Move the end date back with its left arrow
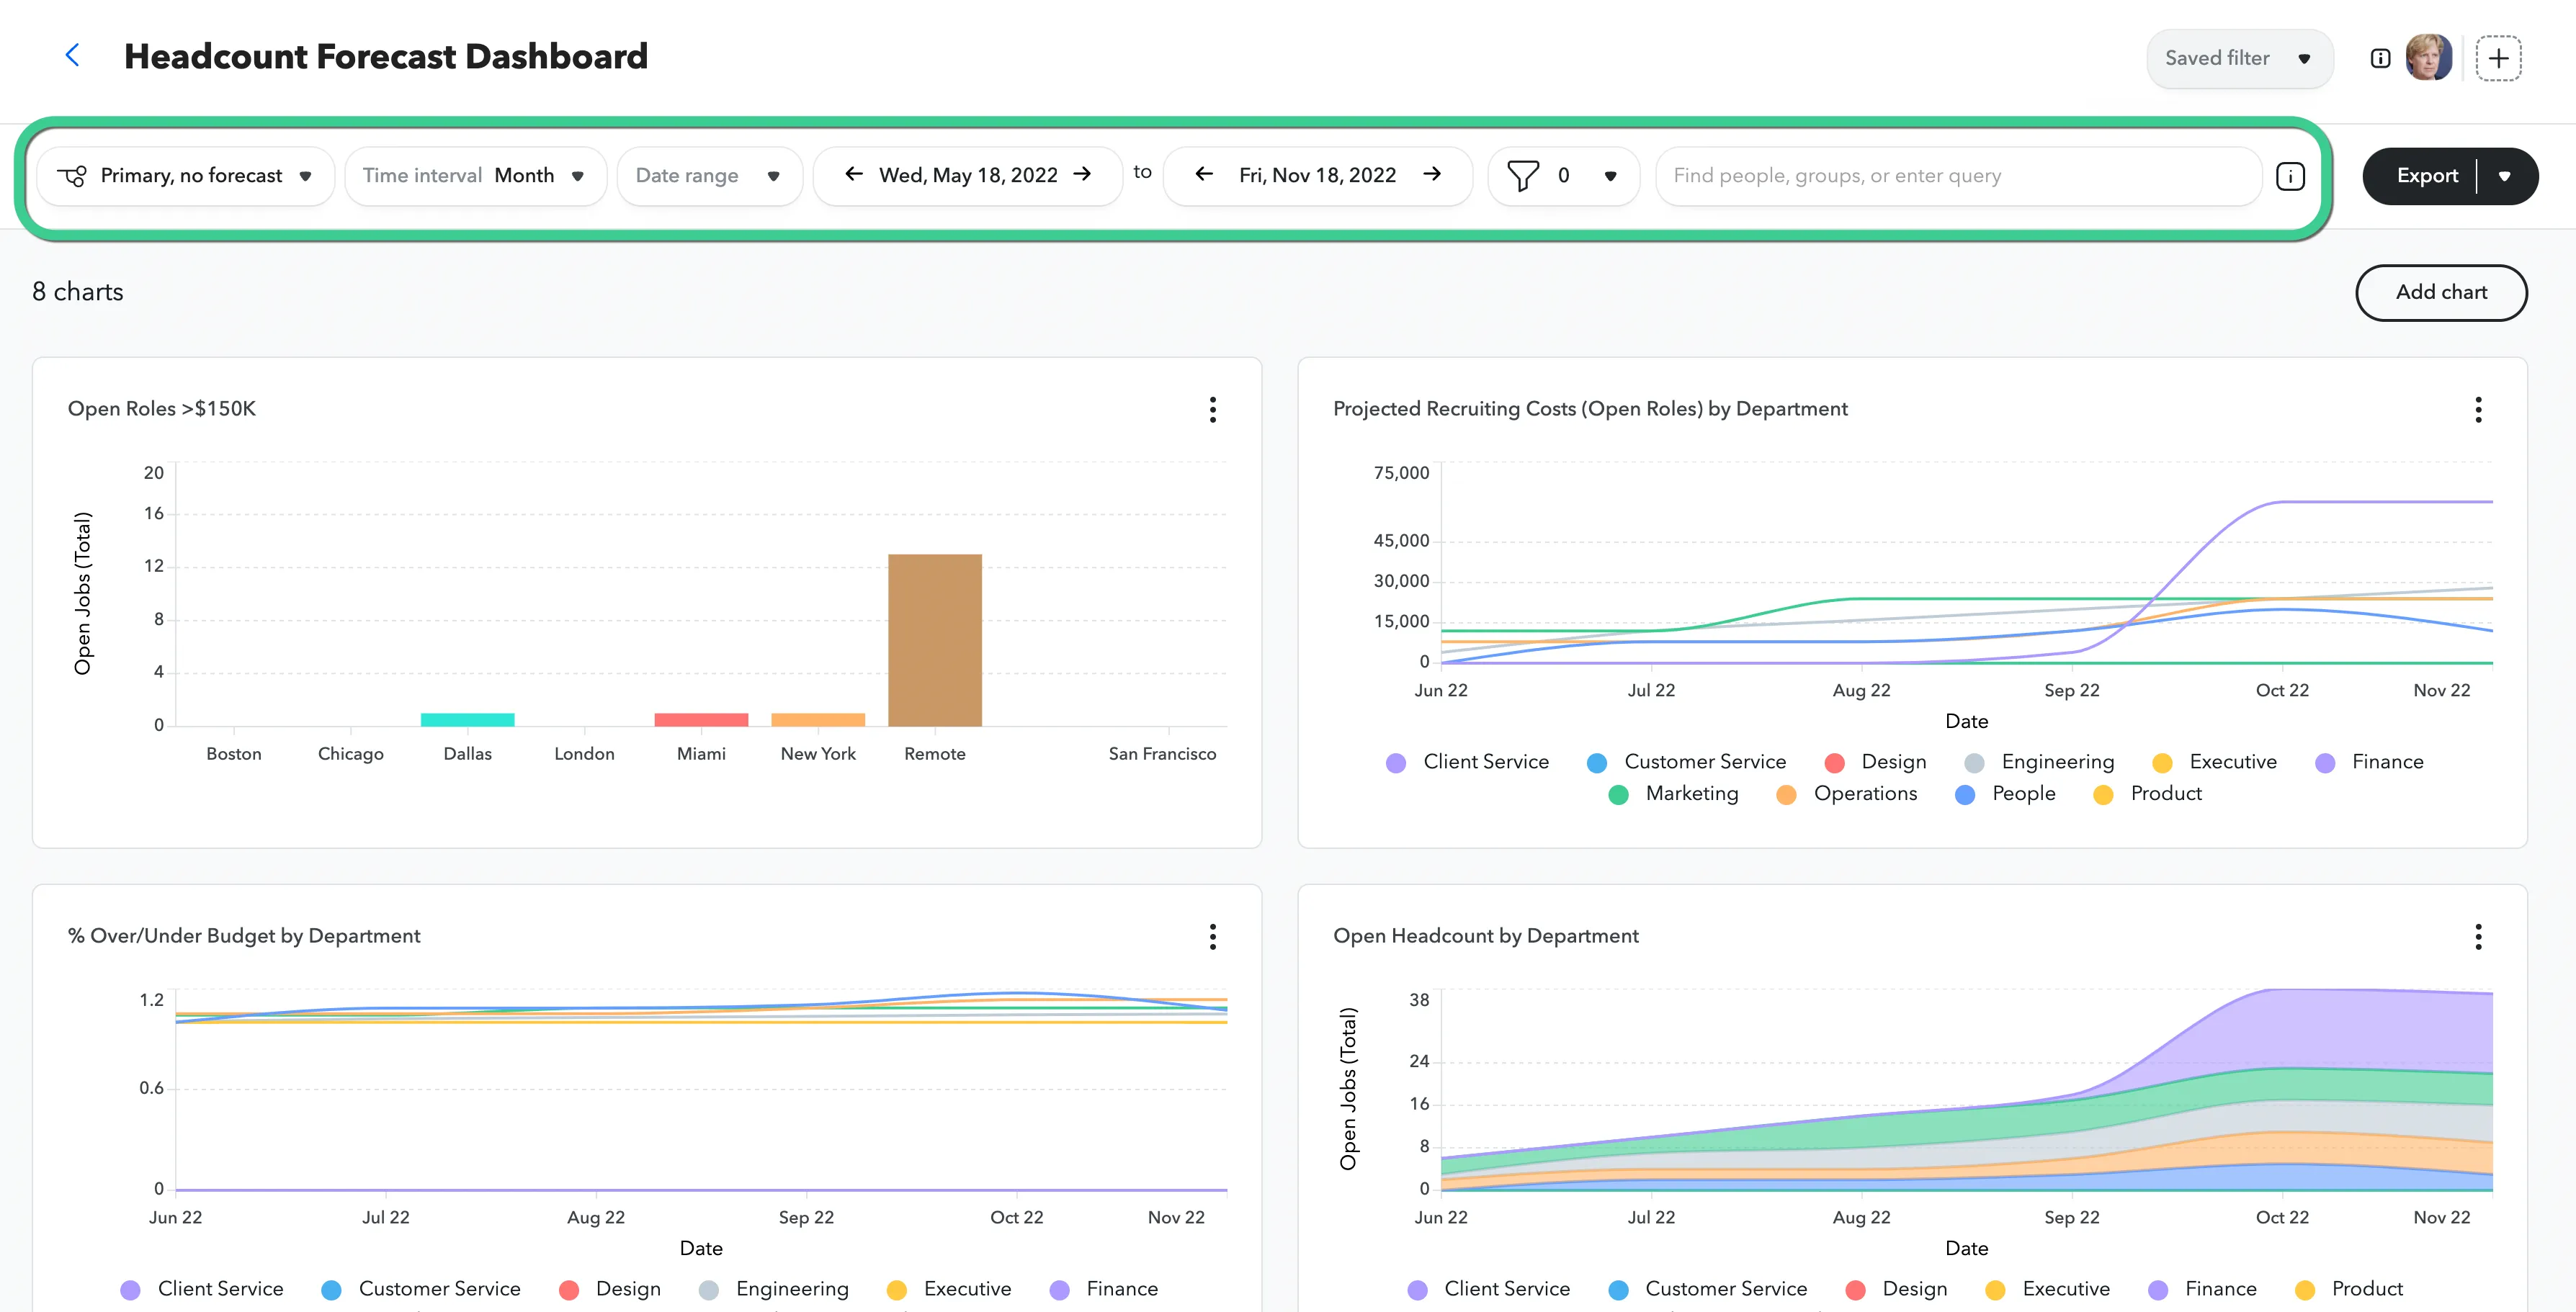The height and width of the screenshot is (1312, 2576). 1204,174
